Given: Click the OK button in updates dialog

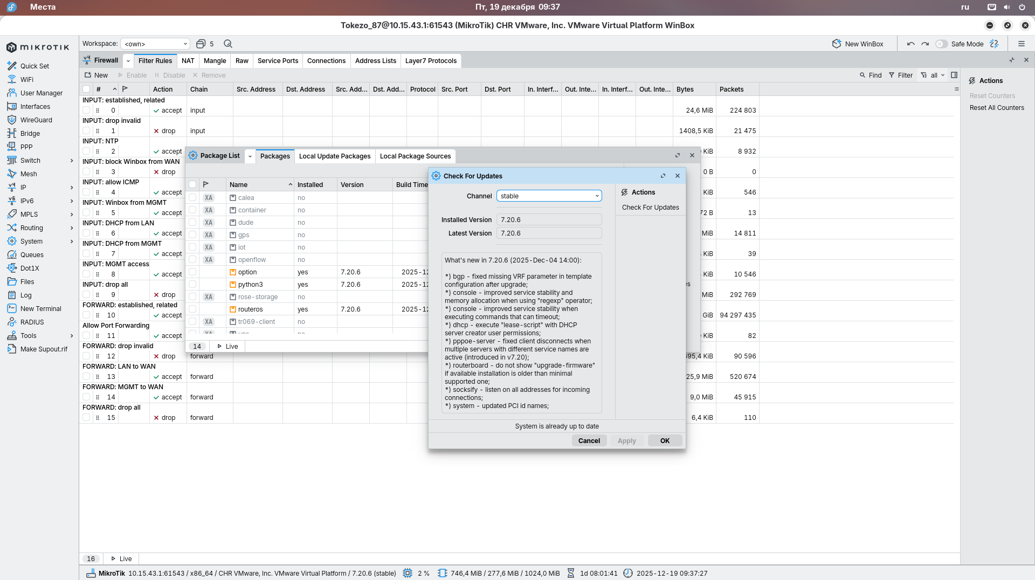Looking at the screenshot, I should pos(665,440).
